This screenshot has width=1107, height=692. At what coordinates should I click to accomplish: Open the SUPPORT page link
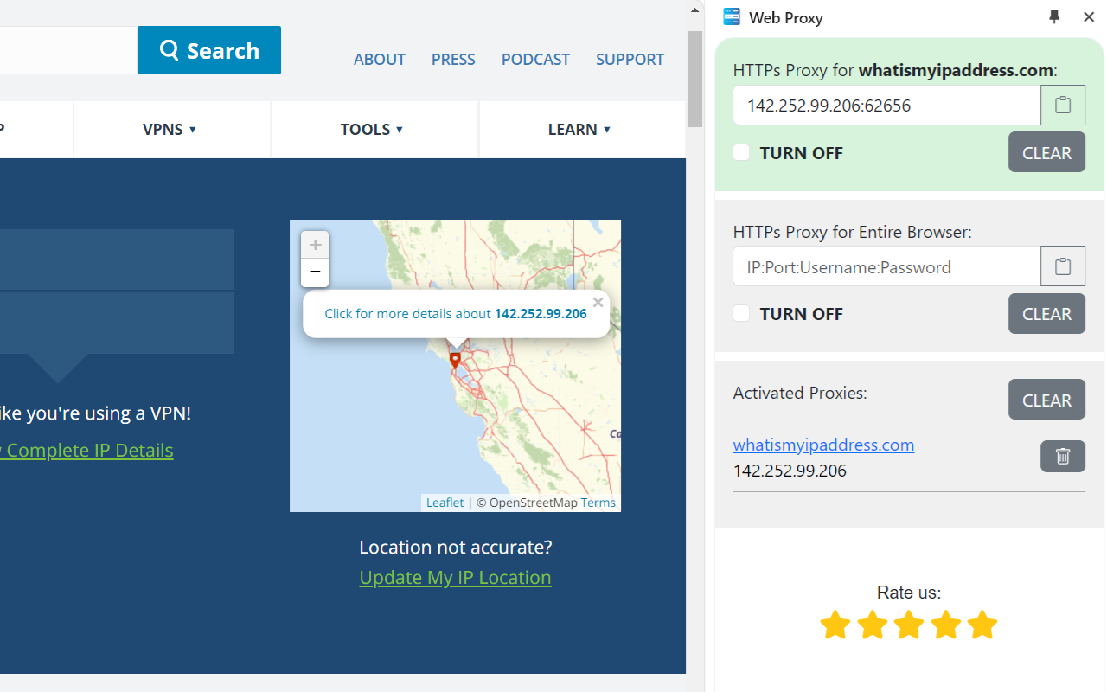(630, 60)
